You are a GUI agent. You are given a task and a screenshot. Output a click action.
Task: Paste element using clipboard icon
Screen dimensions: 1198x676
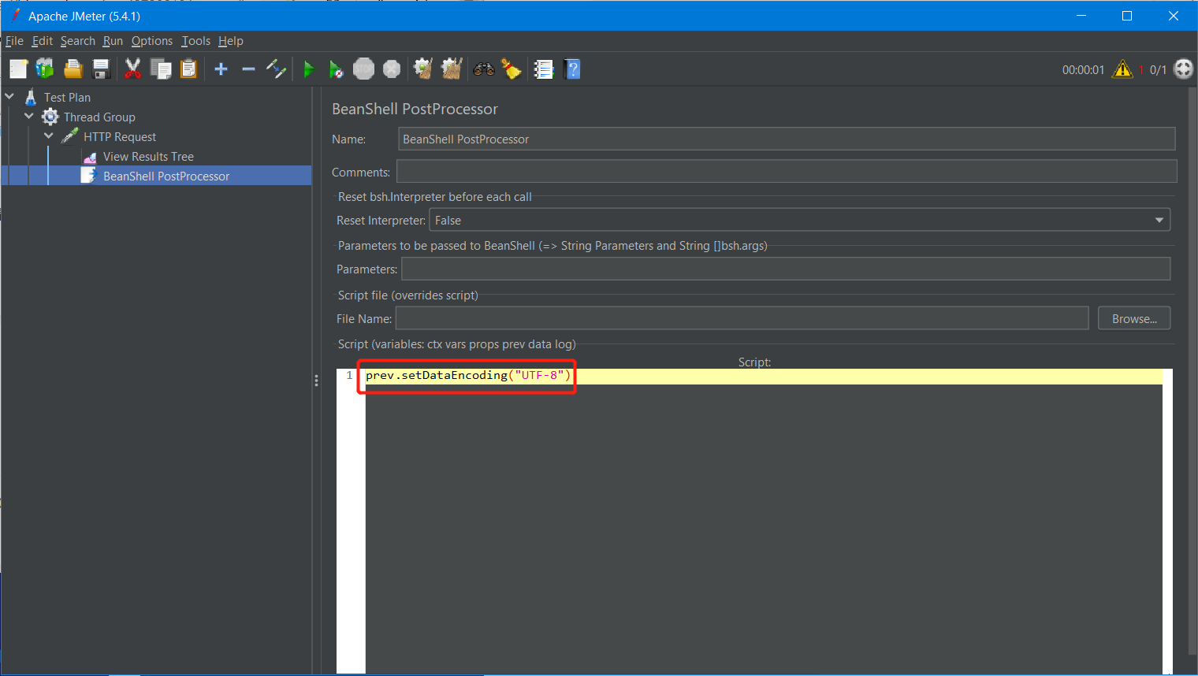click(x=188, y=69)
